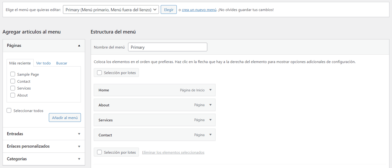Expand the Entradas panel
The width and height of the screenshot is (392, 168).
79,134
